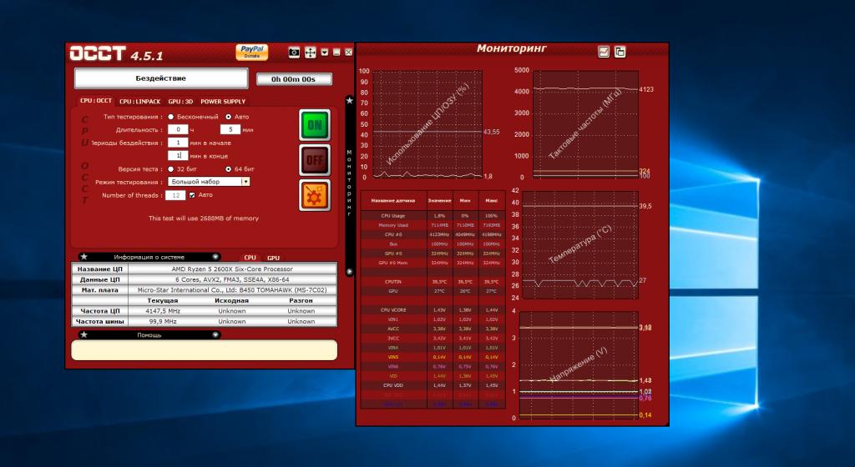Image resolution: width=855 pixels, height=467 pixels.
Task: Click the Температура graph
Action: click(x=580, y=244)
